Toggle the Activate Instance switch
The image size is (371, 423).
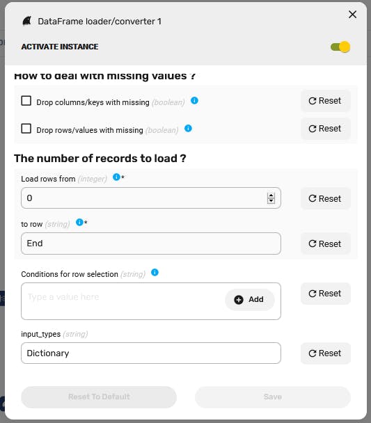coord(340,47)
